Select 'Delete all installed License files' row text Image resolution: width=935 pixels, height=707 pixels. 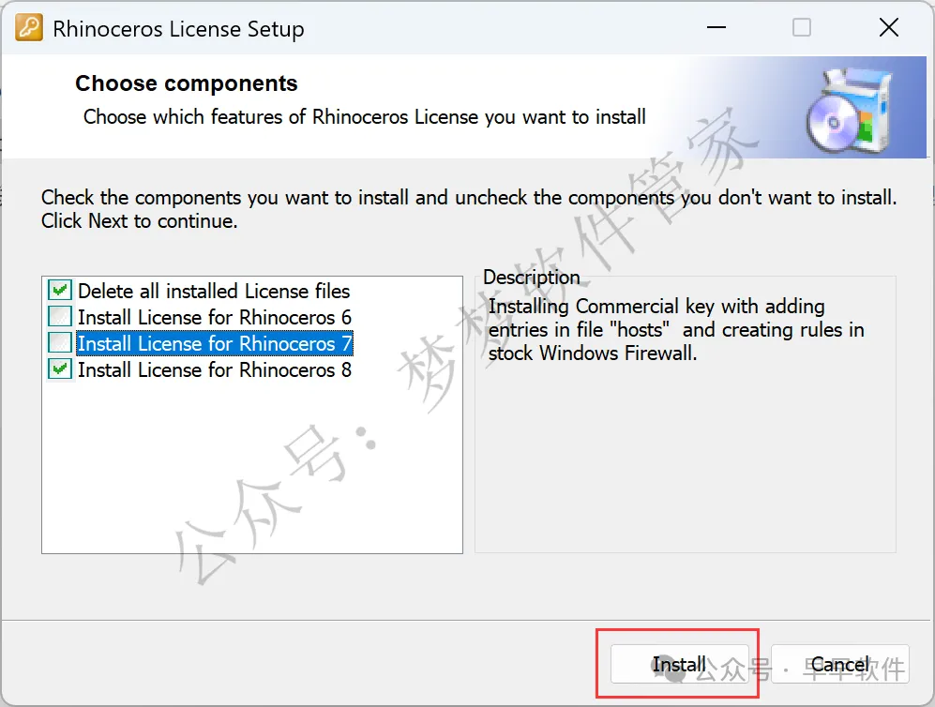click(214, 291)
